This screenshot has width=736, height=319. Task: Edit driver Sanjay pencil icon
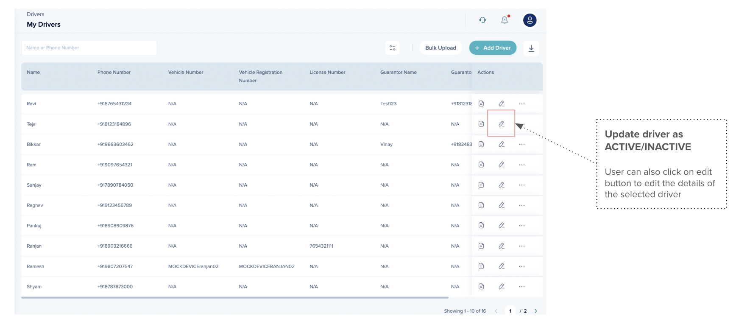pyautogui.click(x=502, y=185)
